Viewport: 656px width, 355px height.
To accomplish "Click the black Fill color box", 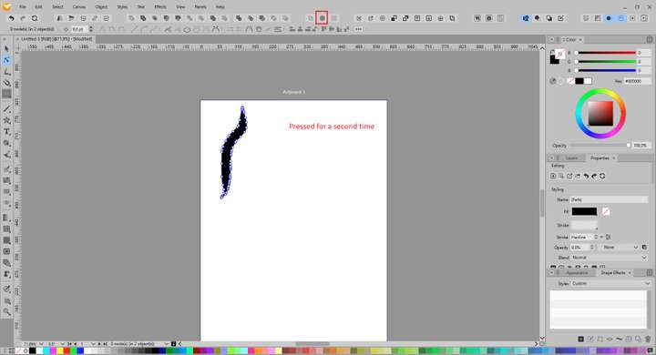I will 584,211.
